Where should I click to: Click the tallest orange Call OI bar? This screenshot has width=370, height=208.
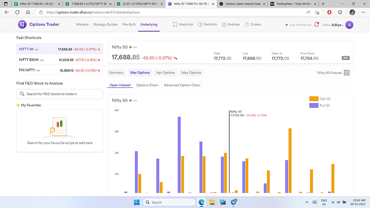pyautogui.click(x=290, y=161)
